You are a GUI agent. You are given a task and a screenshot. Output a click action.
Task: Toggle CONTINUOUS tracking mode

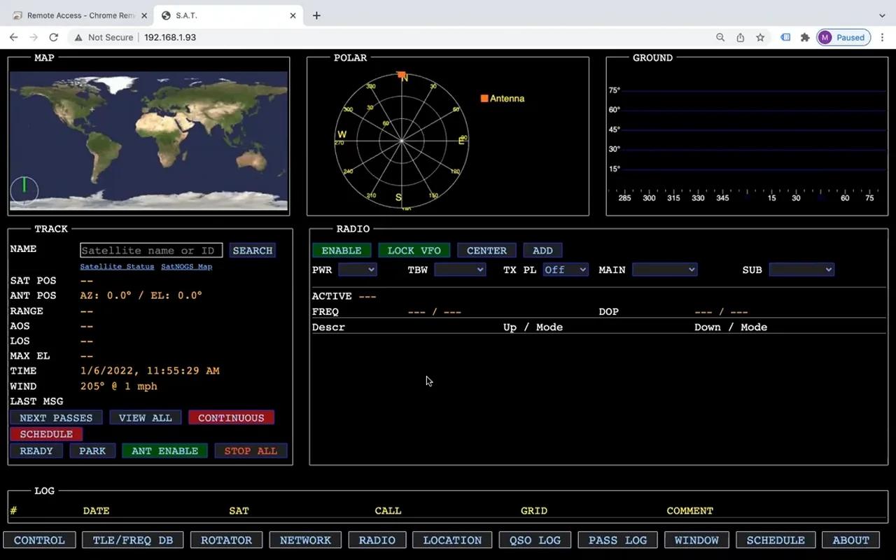click(x=231, y=417)
